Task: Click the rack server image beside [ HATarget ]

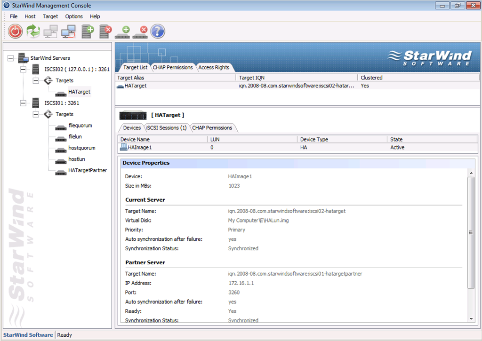Action: tap(133, 115)
